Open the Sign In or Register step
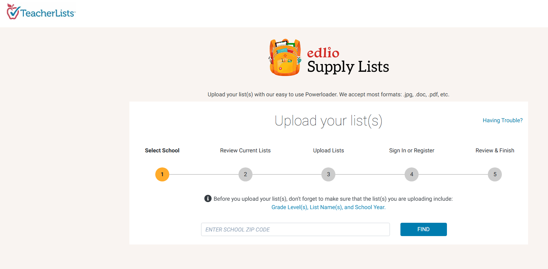Viewport: 548px width, 269px height. coord(412,151)
